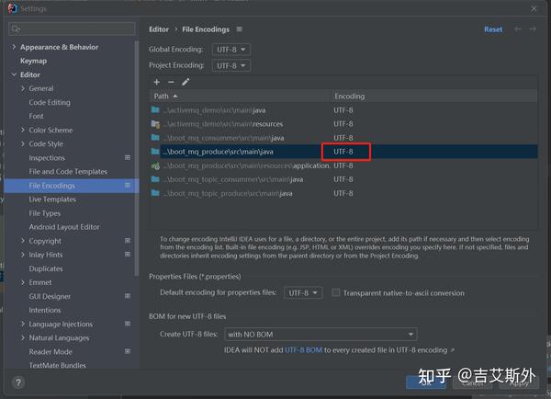Expand the General node
This screenshot has width=551, height=399.
(x=23, y=88)
